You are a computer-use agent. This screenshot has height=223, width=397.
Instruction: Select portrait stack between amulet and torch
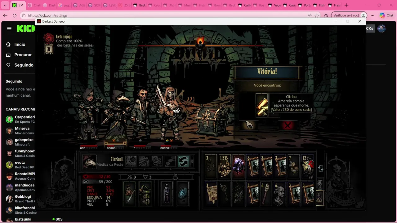point(252,194)
